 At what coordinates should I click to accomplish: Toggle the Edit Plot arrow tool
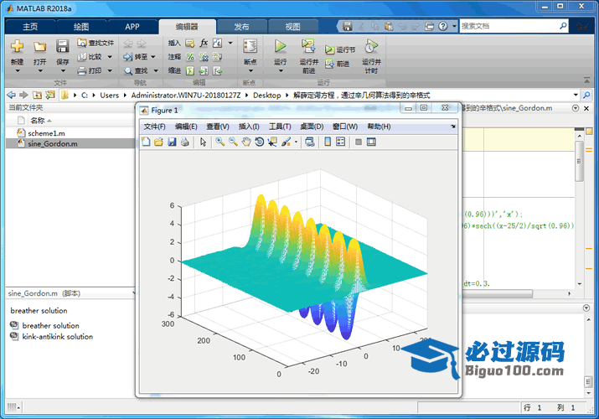pyautogui.click(x=203, y=142)
